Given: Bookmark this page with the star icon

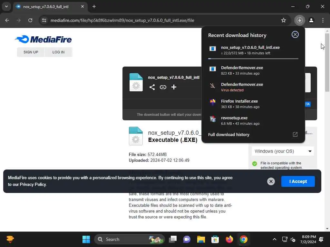Looking at the screenshot, I should [284, 20].
